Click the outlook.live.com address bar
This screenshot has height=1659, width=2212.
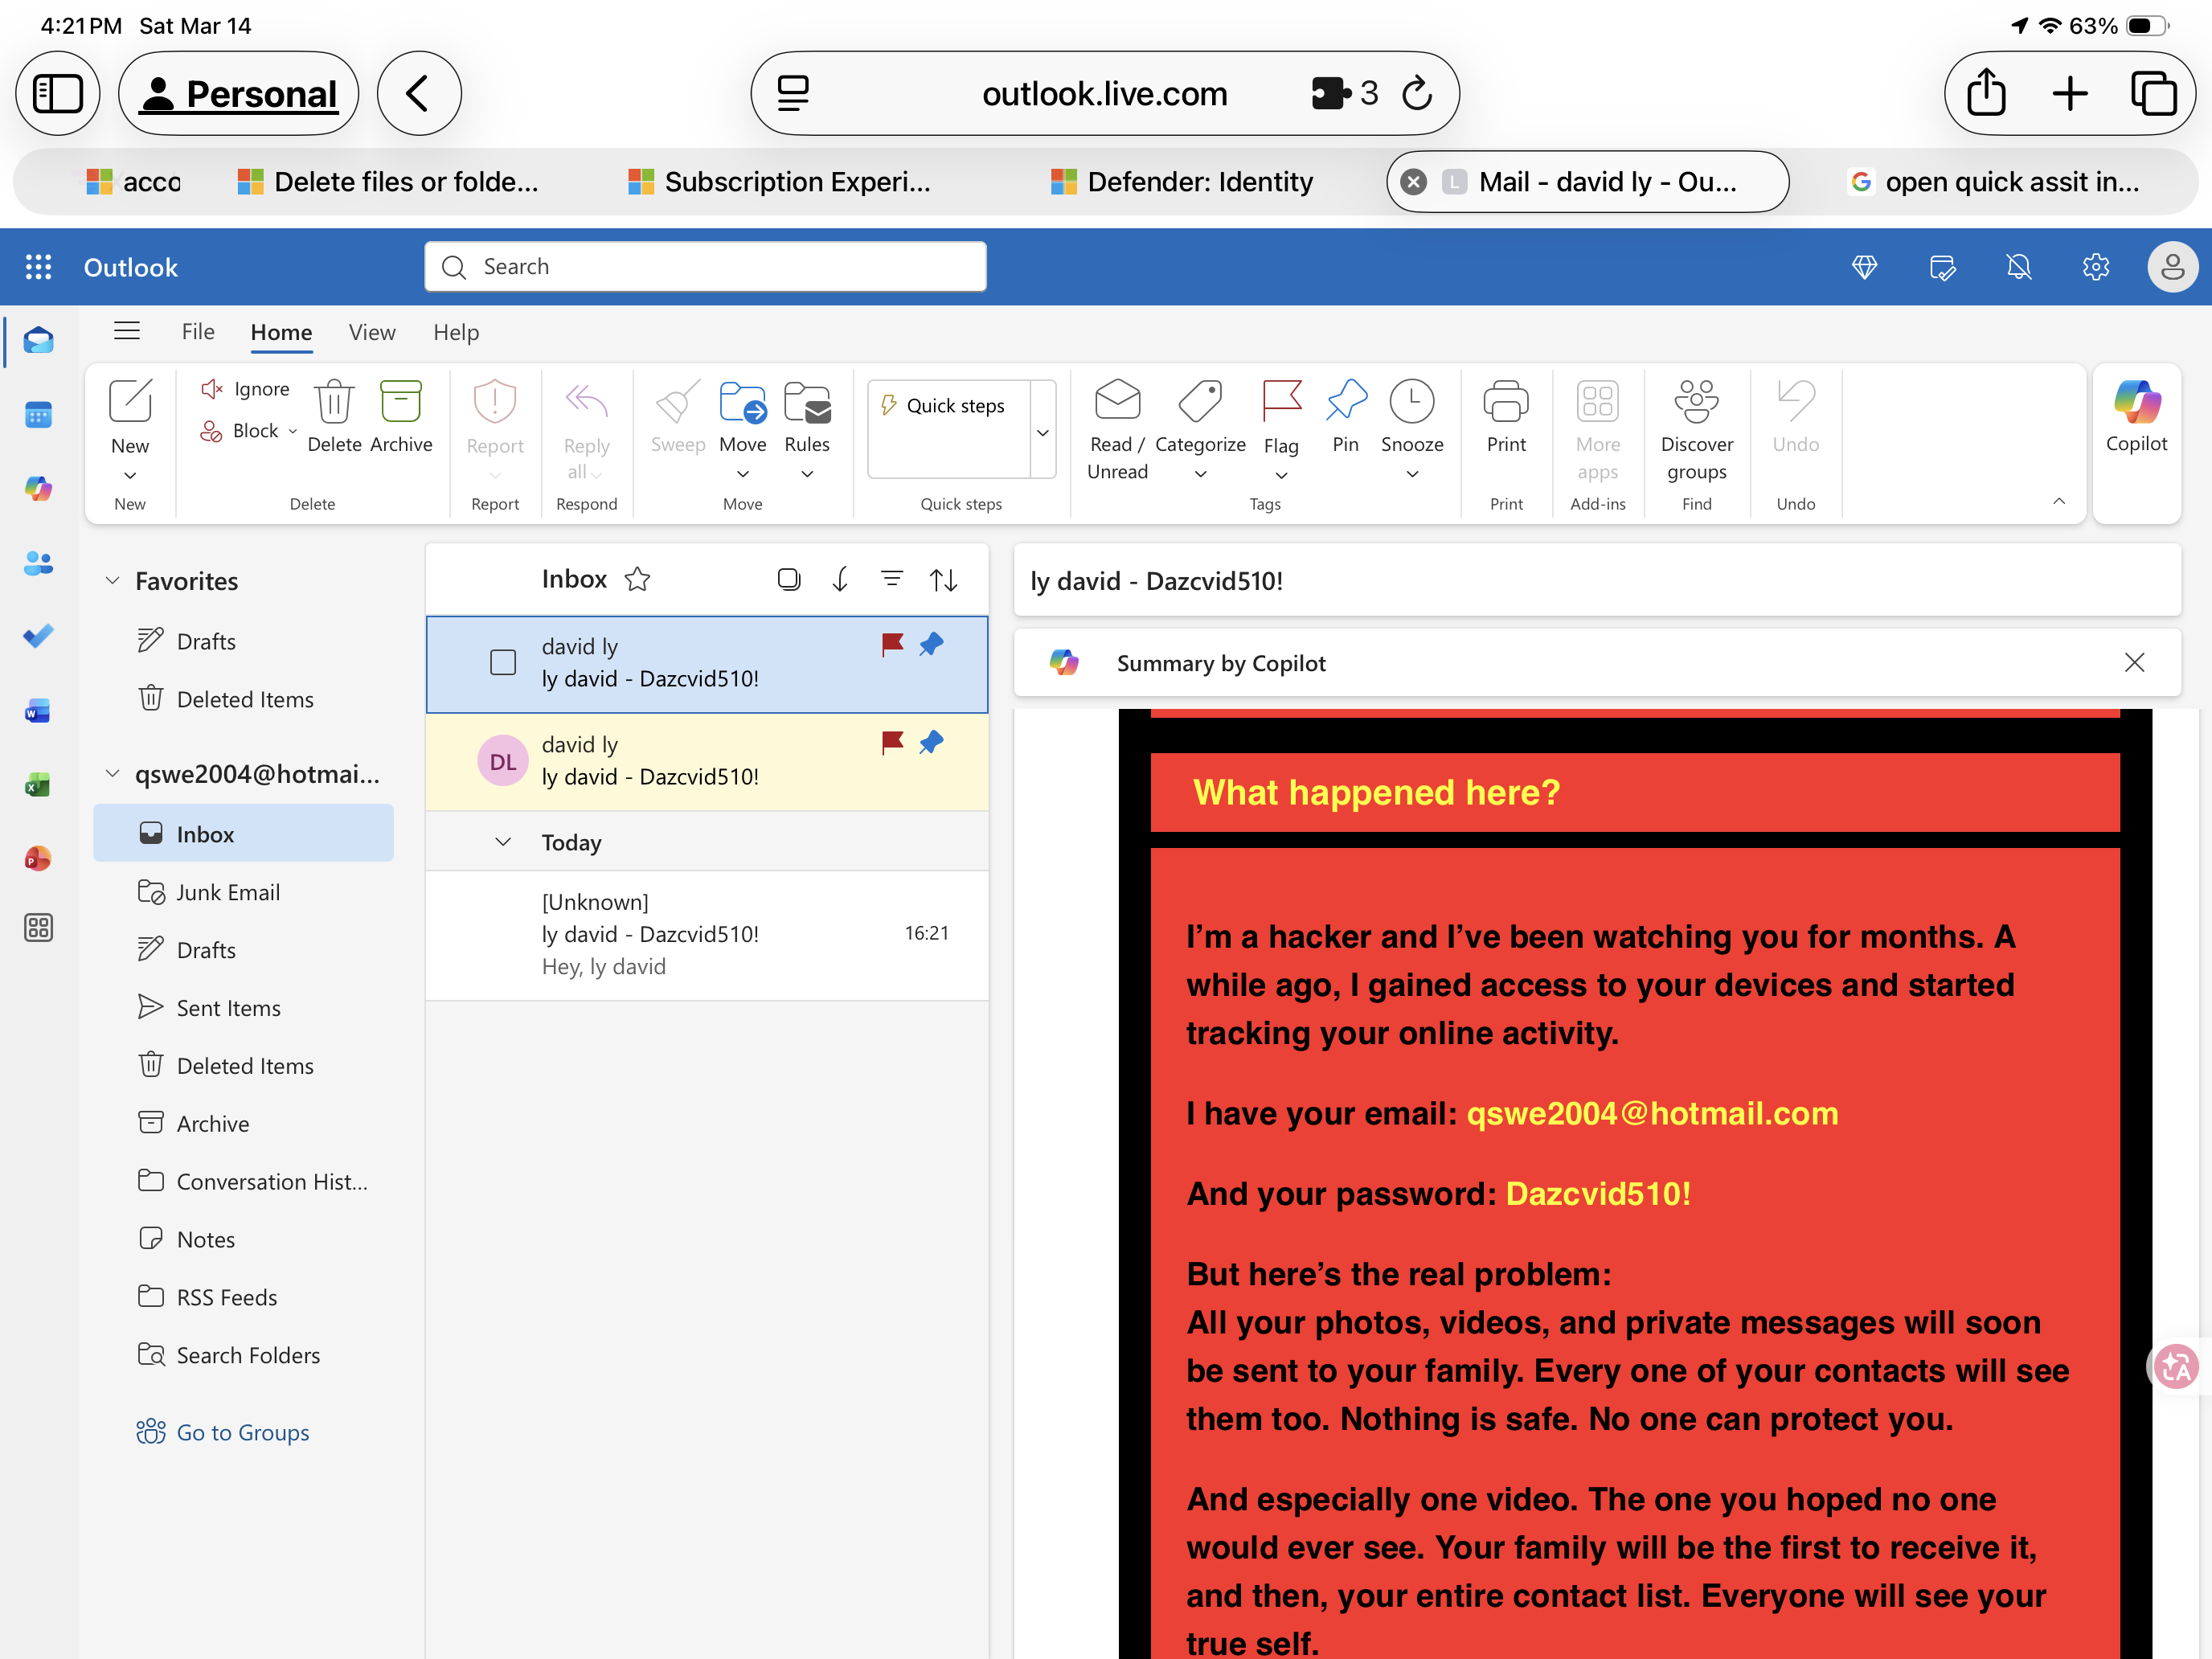tap(1104, 93)
